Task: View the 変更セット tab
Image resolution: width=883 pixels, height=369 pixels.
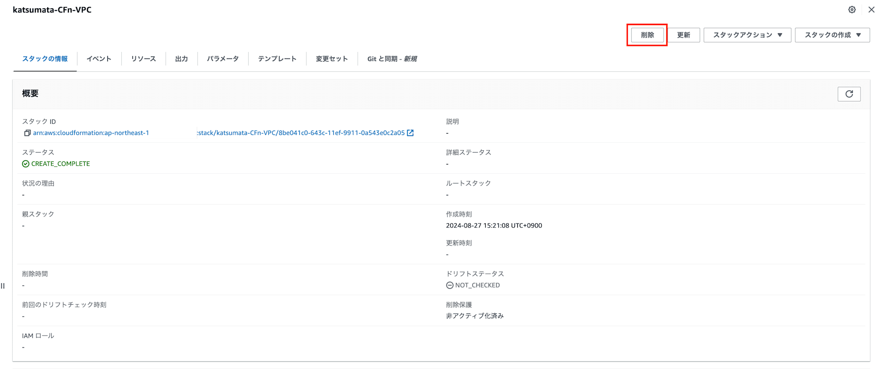Action: coord(332,59)
